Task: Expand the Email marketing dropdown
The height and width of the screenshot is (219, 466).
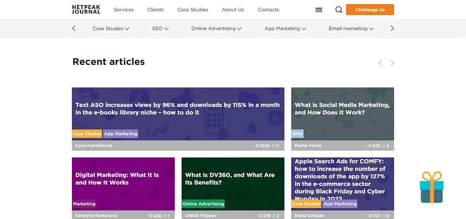Action: [351, 29]
